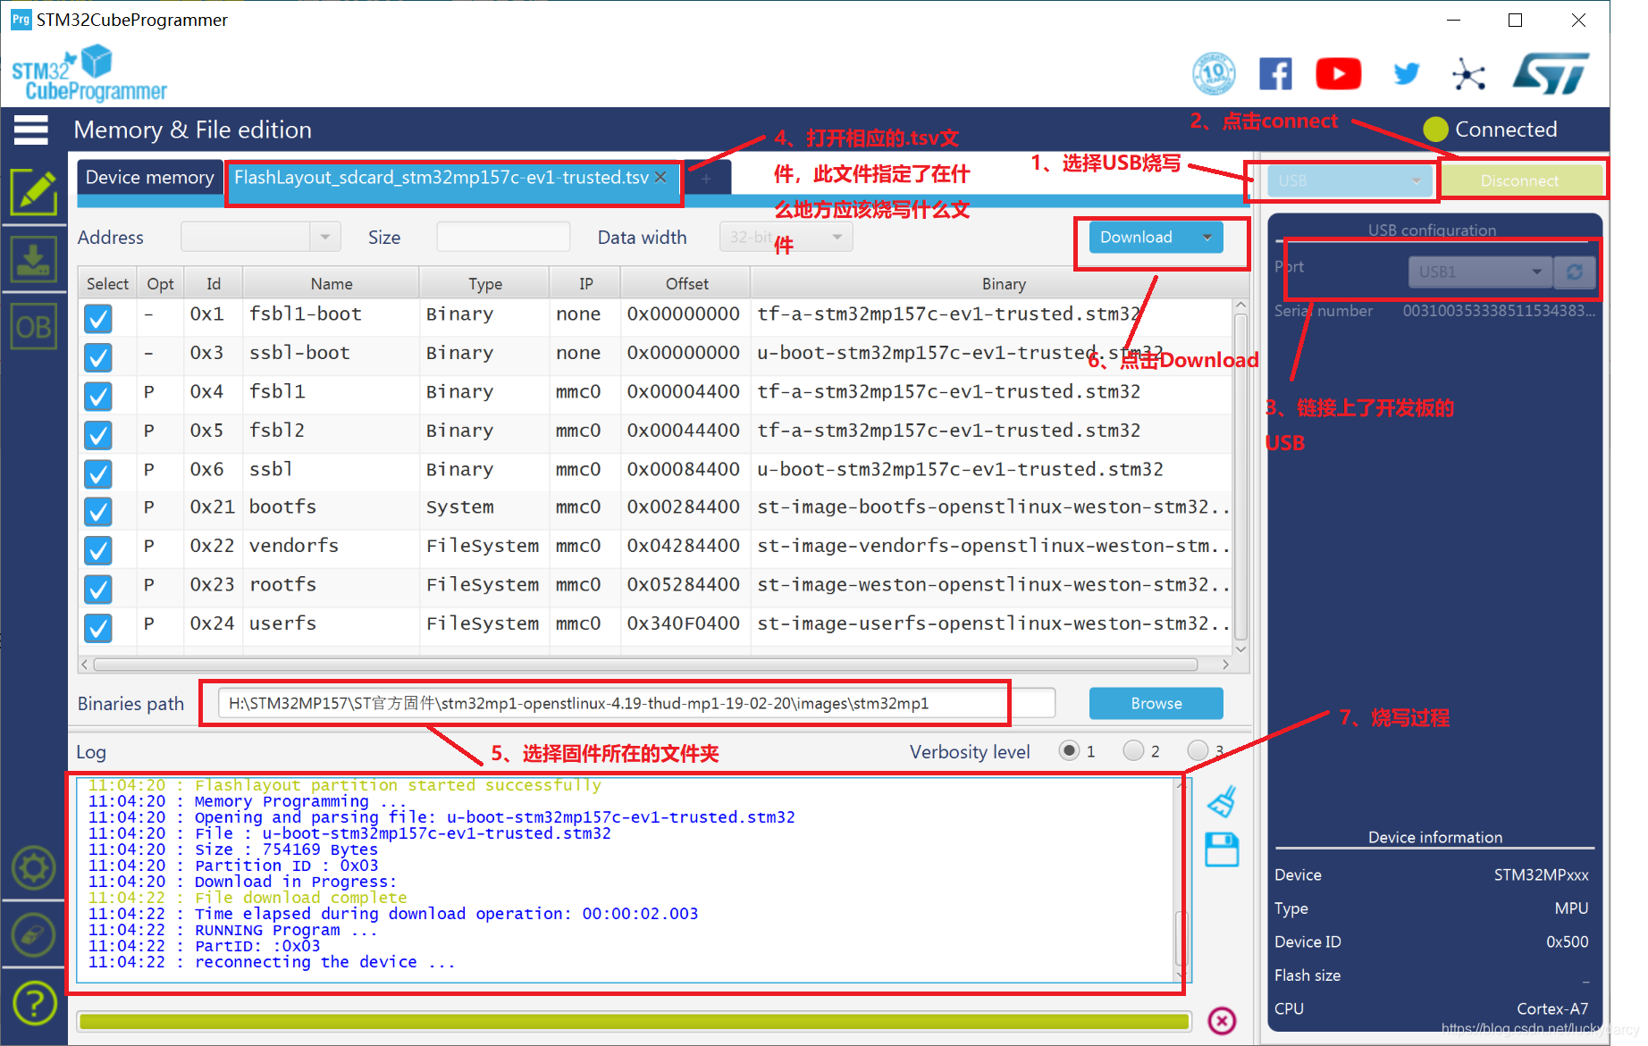The height and width of the screenshot is (1046, 1648).
Task: Open Erasing & Programming download icon
Action: click(33, 259)
